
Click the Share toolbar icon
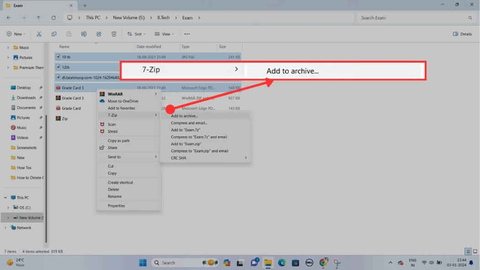click(x=99, y=34)
